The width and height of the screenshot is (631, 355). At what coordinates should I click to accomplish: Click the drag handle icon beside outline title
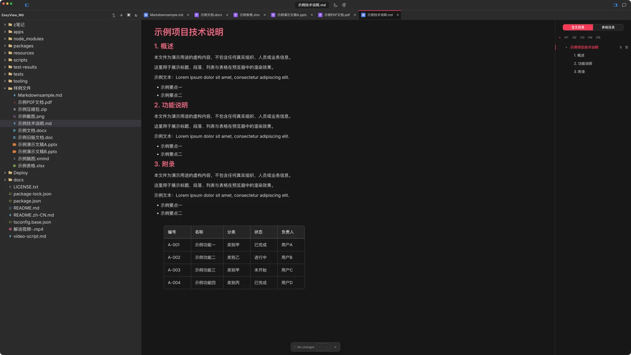pos(620,47)
